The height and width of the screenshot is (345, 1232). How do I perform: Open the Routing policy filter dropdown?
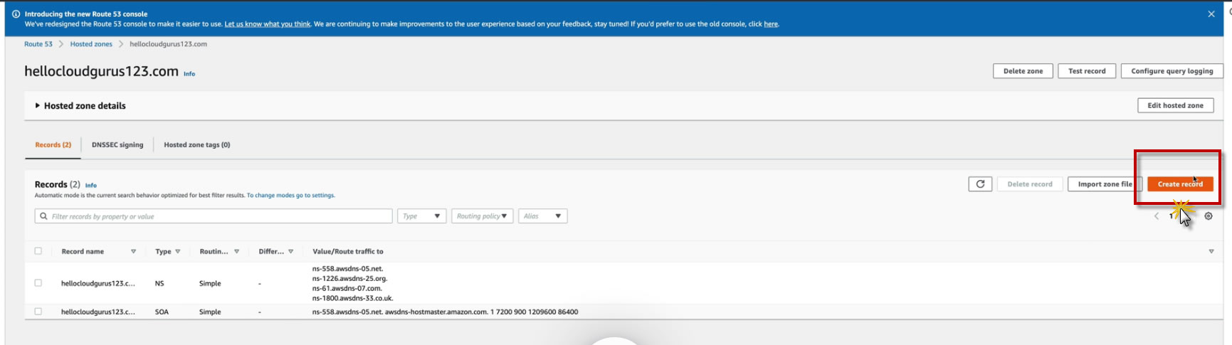(483, 216)
